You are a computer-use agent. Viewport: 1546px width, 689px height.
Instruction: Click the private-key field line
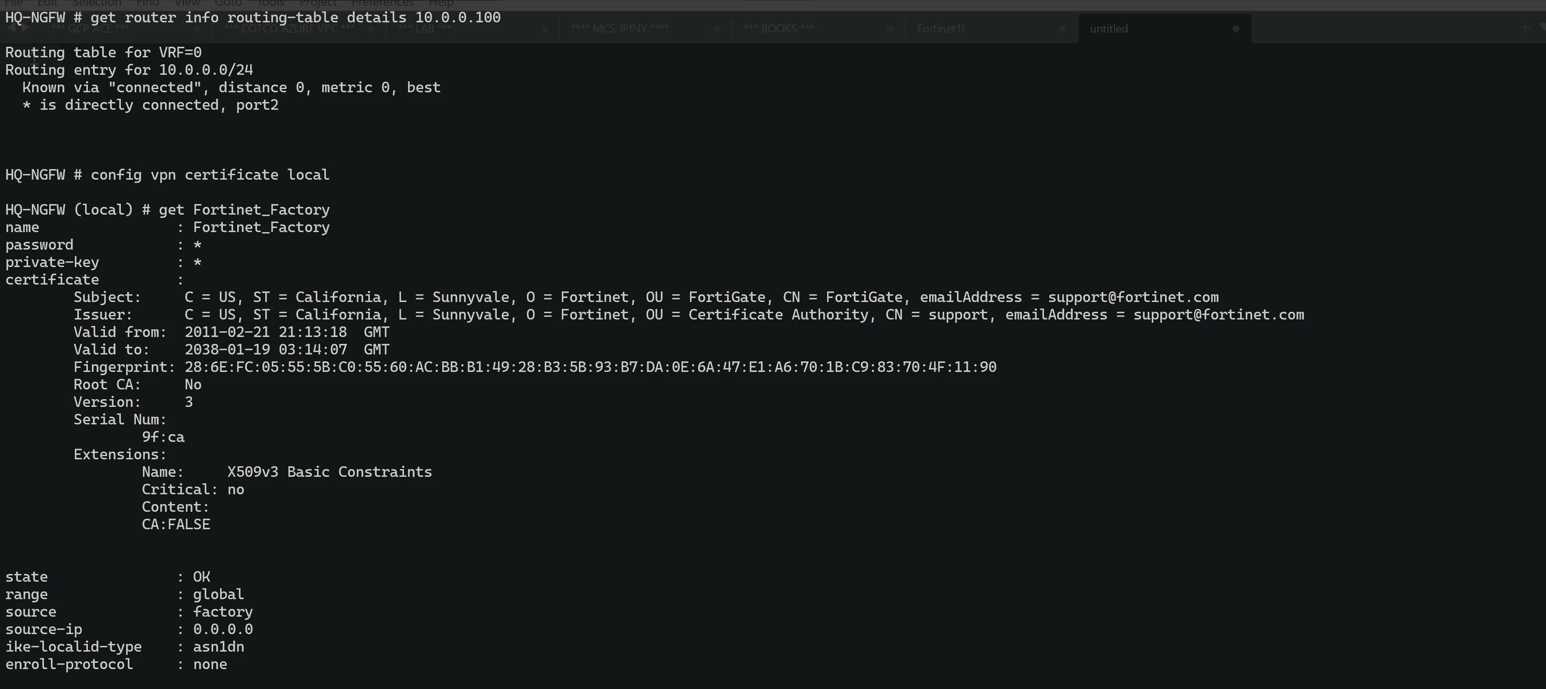point(103,262)
